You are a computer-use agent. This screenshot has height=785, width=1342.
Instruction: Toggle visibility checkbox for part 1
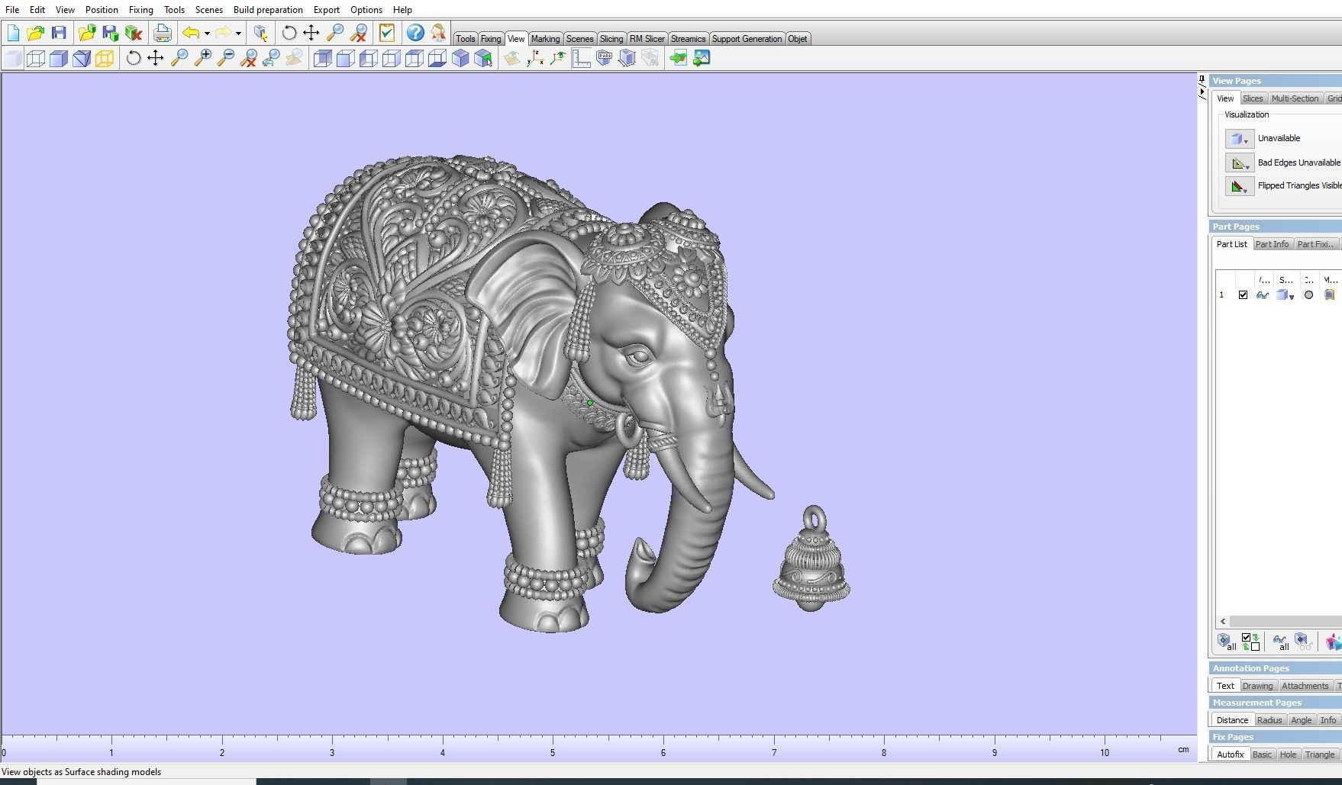[1244, 295]
